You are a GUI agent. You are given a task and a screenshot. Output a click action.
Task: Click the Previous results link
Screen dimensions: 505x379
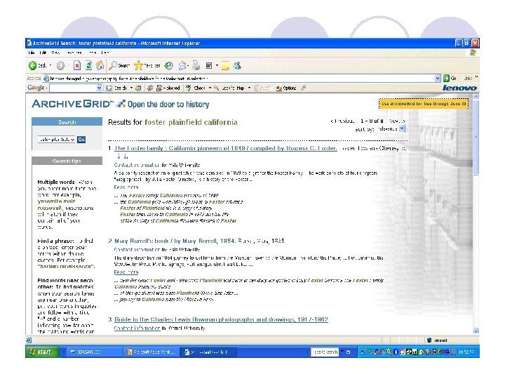coord(342,121)
